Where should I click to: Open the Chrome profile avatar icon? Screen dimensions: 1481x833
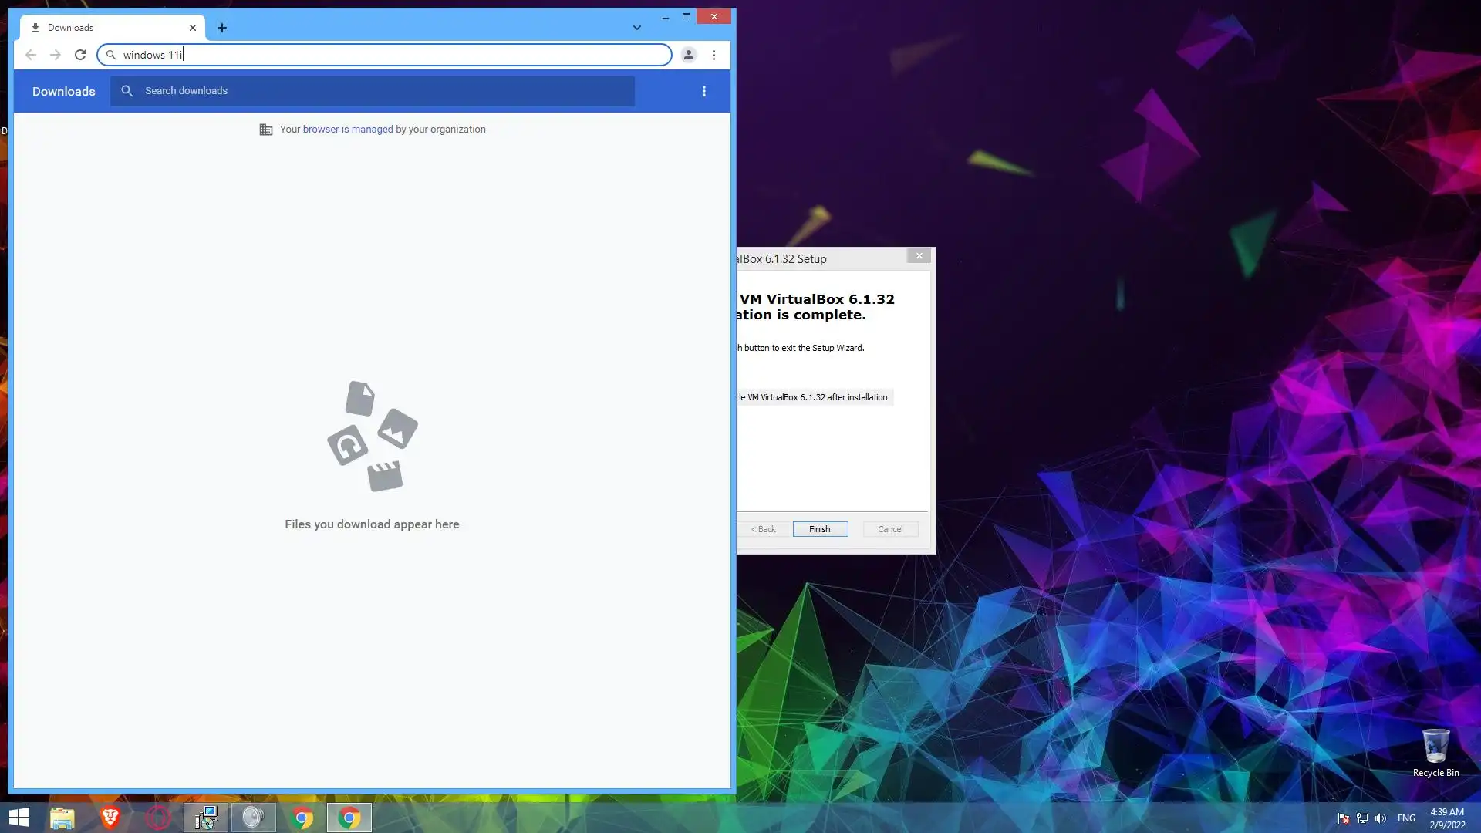[688, 55]
